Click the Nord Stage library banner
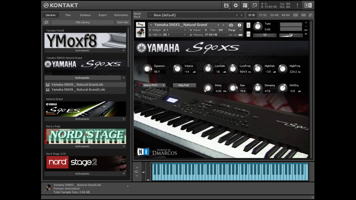The height and width of the screenshot is (200, 356). 85,136
